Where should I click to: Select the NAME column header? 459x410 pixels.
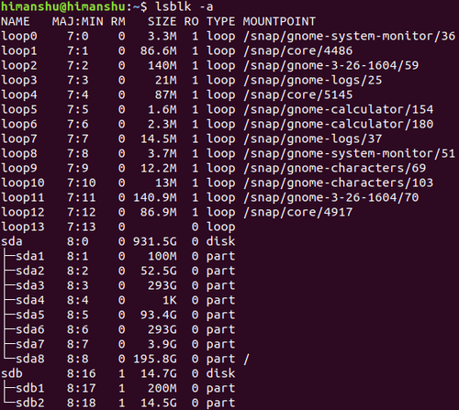16,21
